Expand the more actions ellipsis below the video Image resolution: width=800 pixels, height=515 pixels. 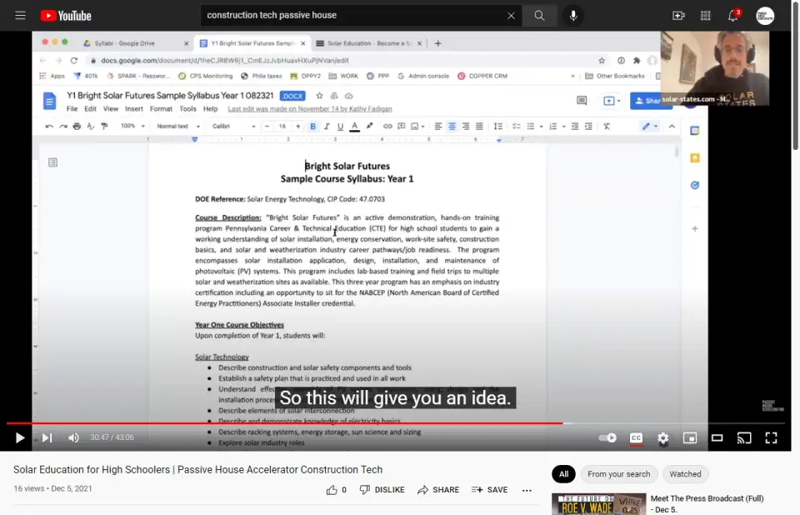pos(527,490)
